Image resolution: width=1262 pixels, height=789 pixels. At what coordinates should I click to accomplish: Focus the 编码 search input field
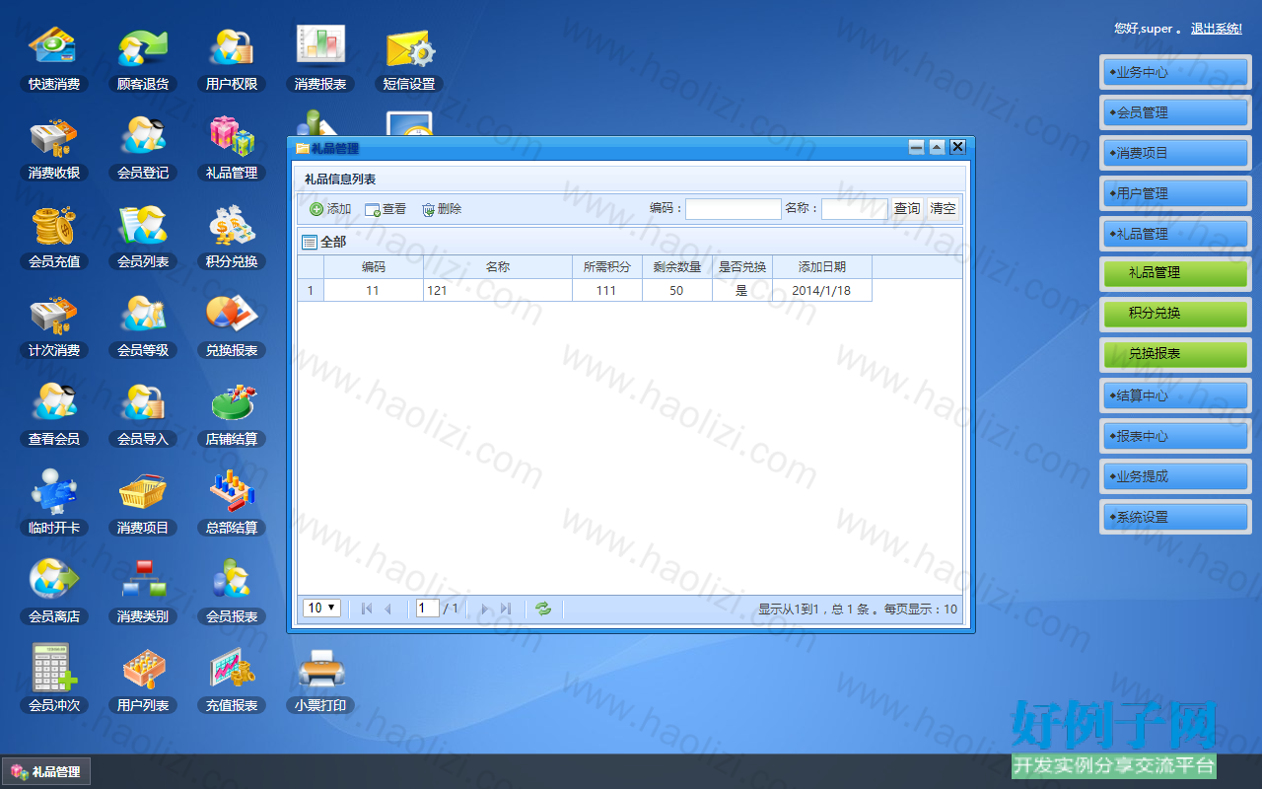733,209
